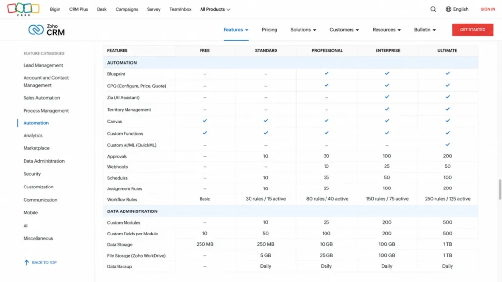Image resolution: width=502 pixels, height=282 pixels.
Task: Go to Sales Automation category
Action: pos(42,98)
